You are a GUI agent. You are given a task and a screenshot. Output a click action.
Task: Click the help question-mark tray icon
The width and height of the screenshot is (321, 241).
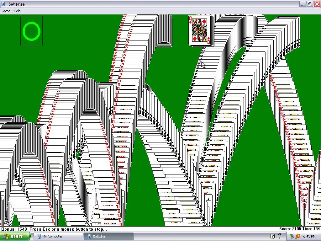point(272,236)
